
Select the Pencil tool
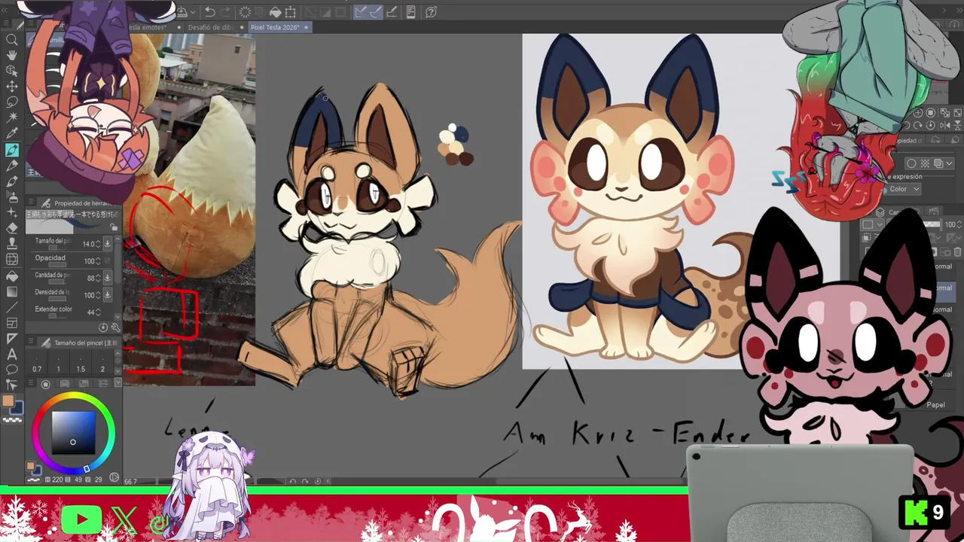click(x=12, y=166)
